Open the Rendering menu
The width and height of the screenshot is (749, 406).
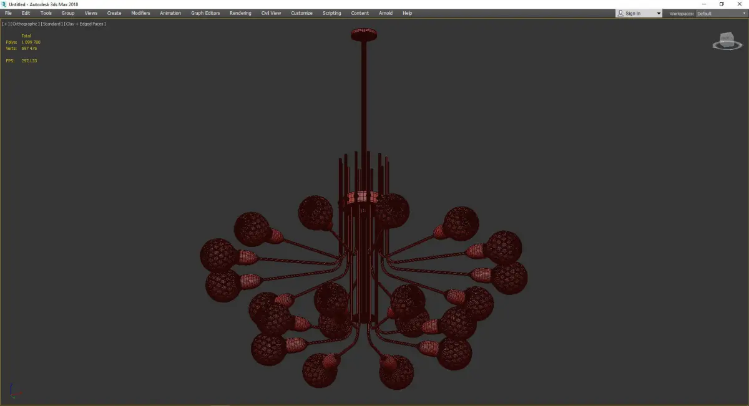coord(240,13)
